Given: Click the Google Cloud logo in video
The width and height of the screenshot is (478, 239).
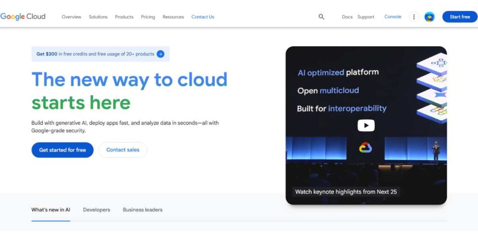Looking at the screenshot, I should pos(365,148).
